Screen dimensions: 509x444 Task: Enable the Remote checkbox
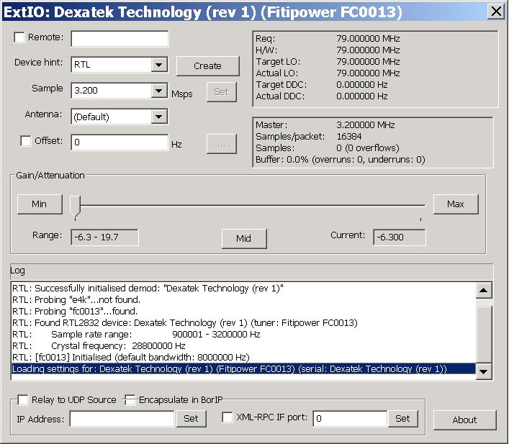[x=19, y=37]
